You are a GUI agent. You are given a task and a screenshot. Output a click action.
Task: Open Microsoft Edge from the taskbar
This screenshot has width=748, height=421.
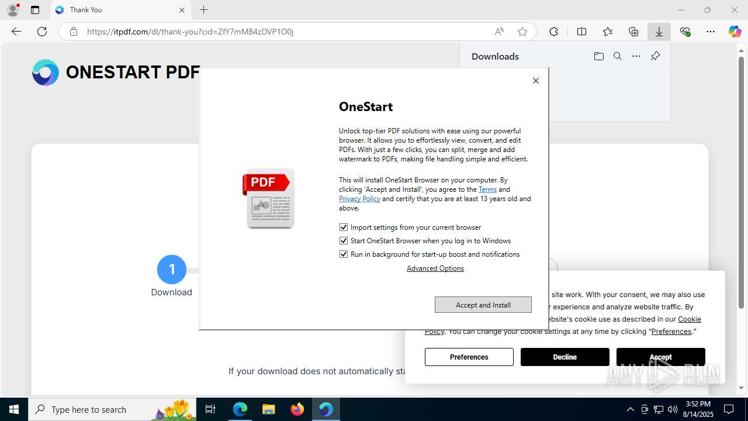[240, 409]
